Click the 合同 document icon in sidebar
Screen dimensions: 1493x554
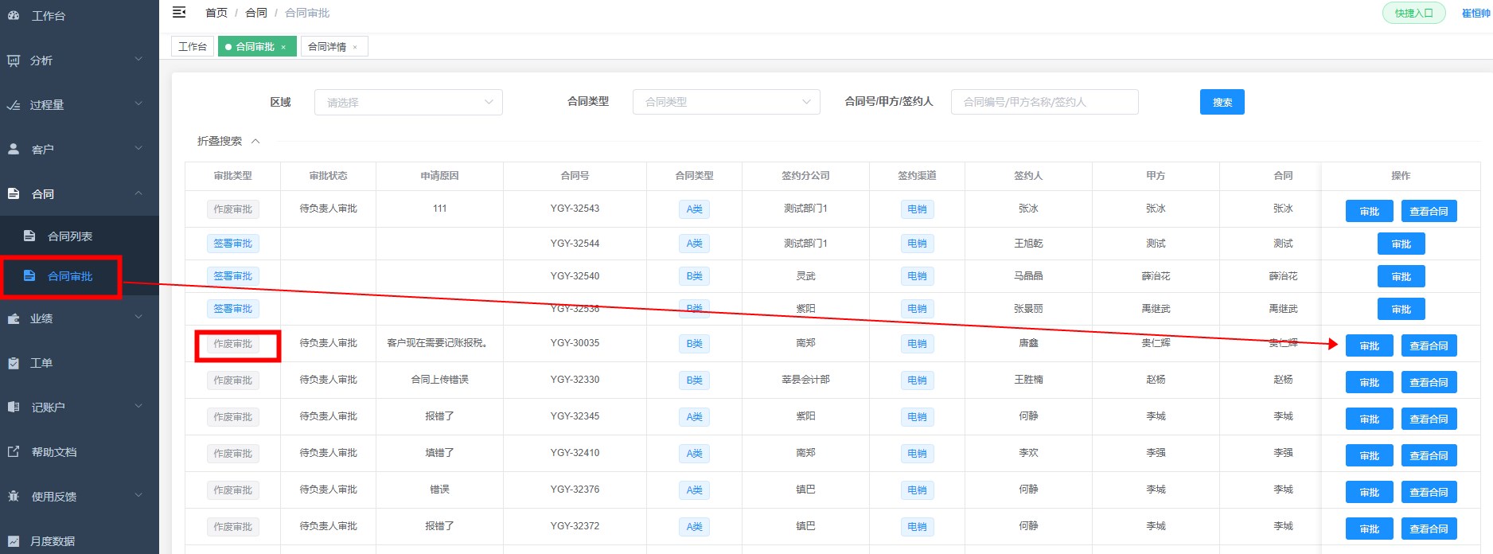[x=14, y=193]
